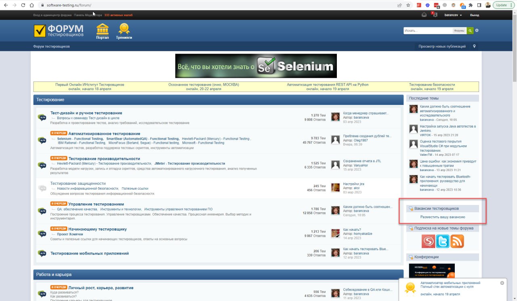This screenshot has width=517, height=301.
Task: Click forum status icon for Тестирование мобильных приложений
Action: pyautogui.click(x=42, y=253)
